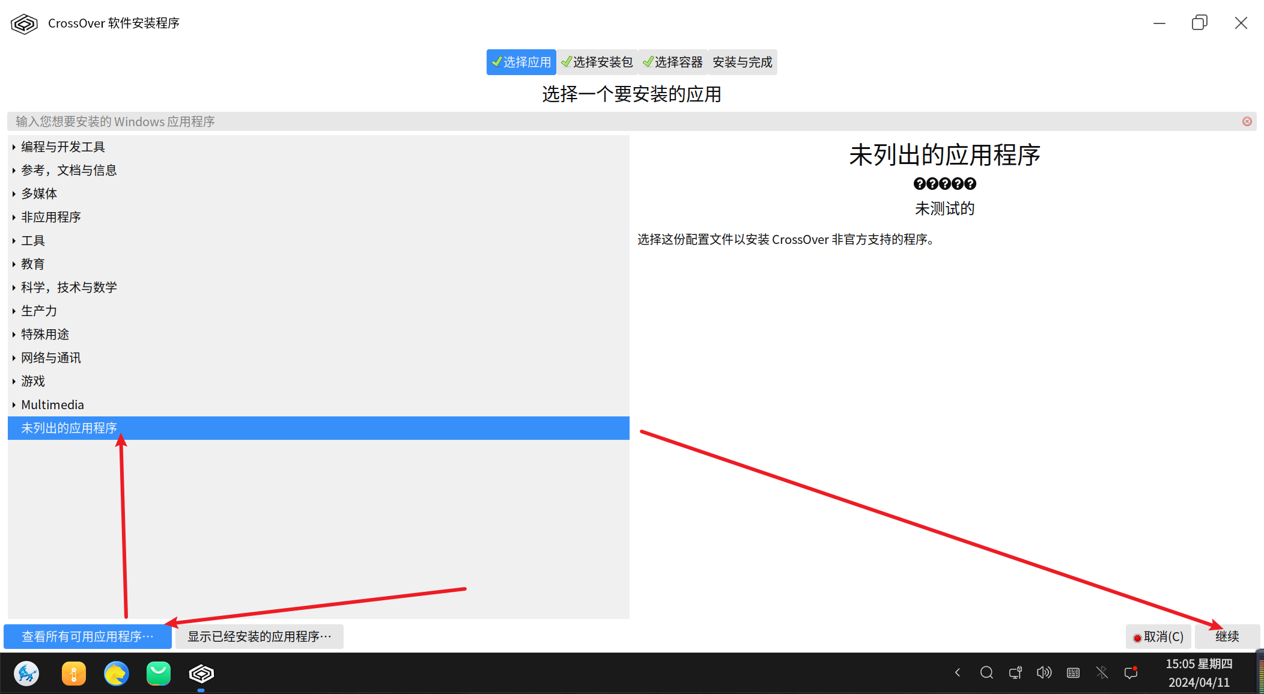
Task: Click the 取消(C) button
Action: tap(1158, 637)
